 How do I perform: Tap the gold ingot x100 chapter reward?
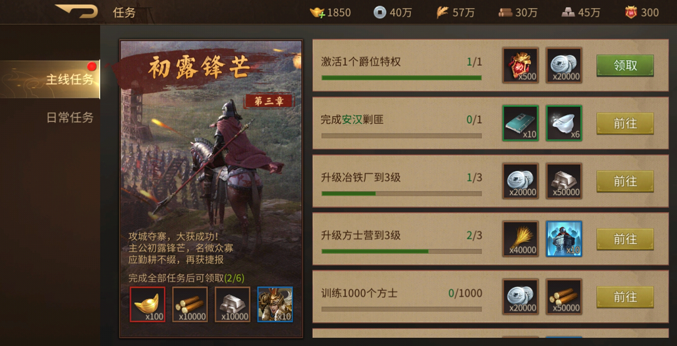point(147,305)
